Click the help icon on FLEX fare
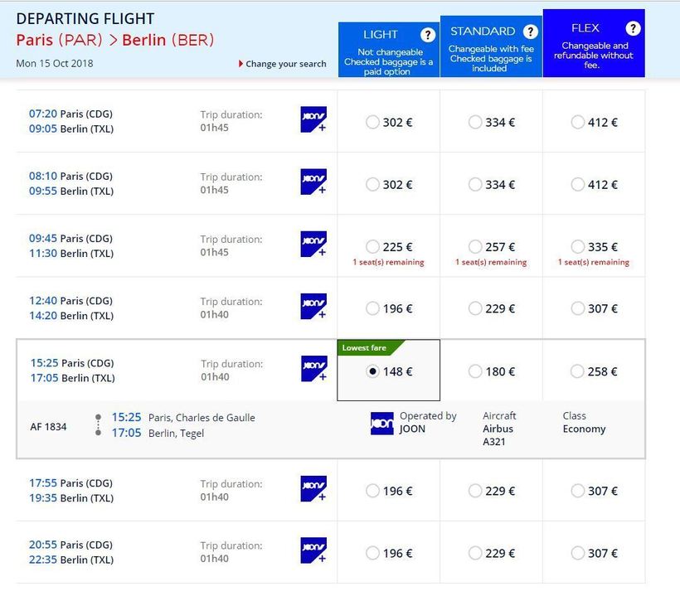Image resolution: width=680 pixels, height=601 pixels. [x=633, y=28]
